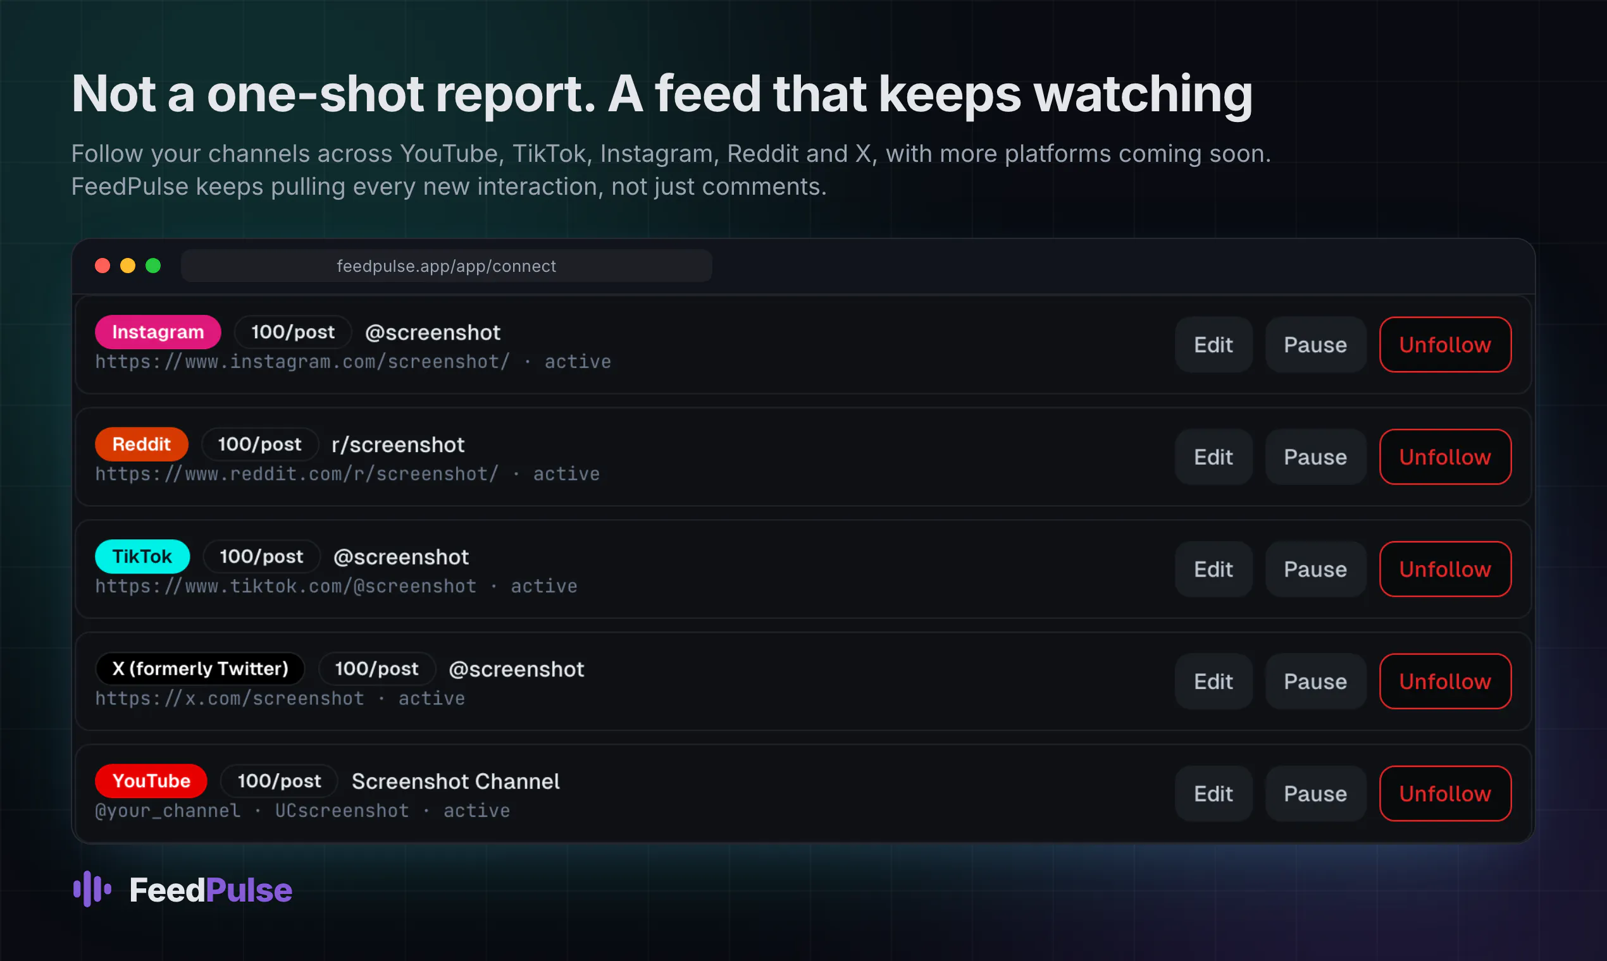Click the pink Instagram platform badge

point(158,331)
